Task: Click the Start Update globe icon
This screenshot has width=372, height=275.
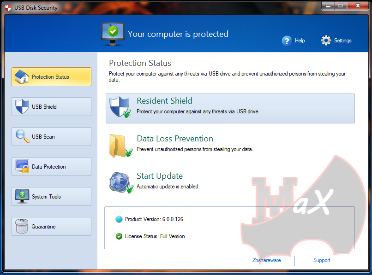Action: [x=121, y=182]
